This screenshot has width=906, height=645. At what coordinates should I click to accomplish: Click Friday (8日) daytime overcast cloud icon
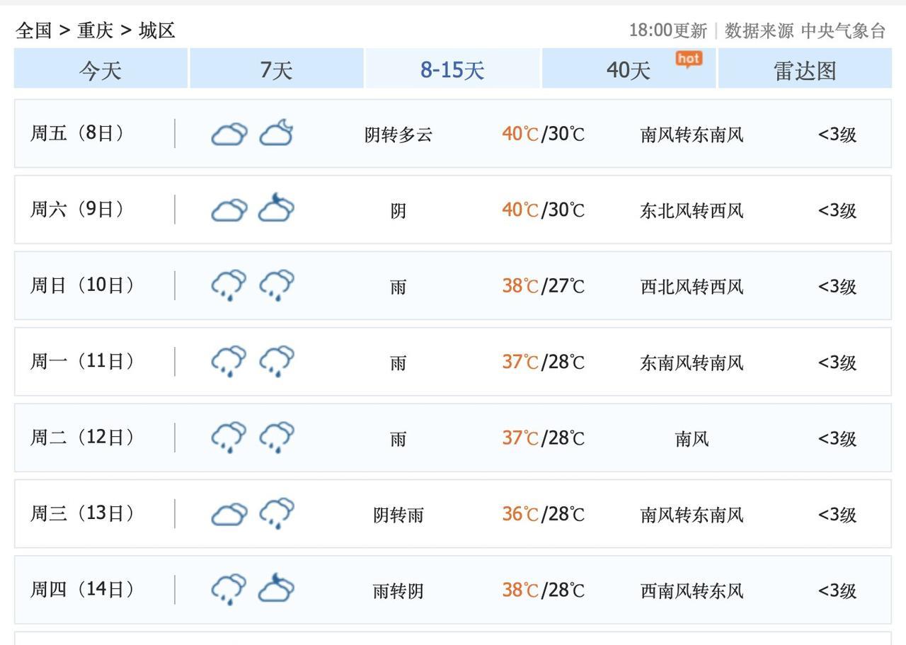coord(229,133)
